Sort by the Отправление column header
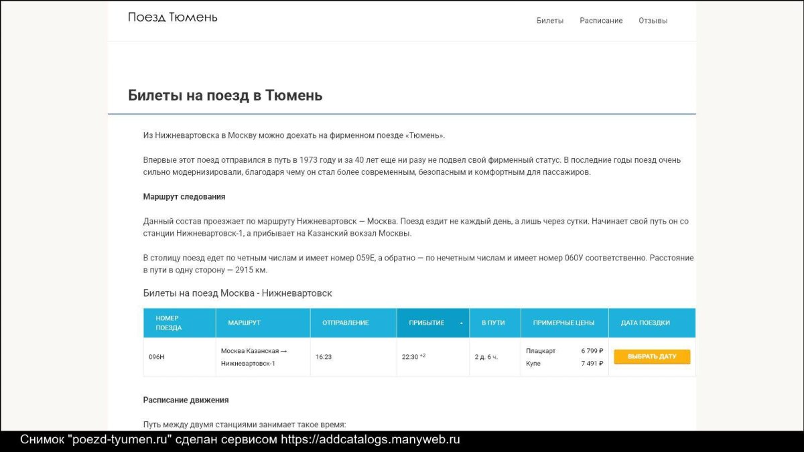Image resolution: width=804 pixels, height=452 pixels. click(x=345, y=323)
